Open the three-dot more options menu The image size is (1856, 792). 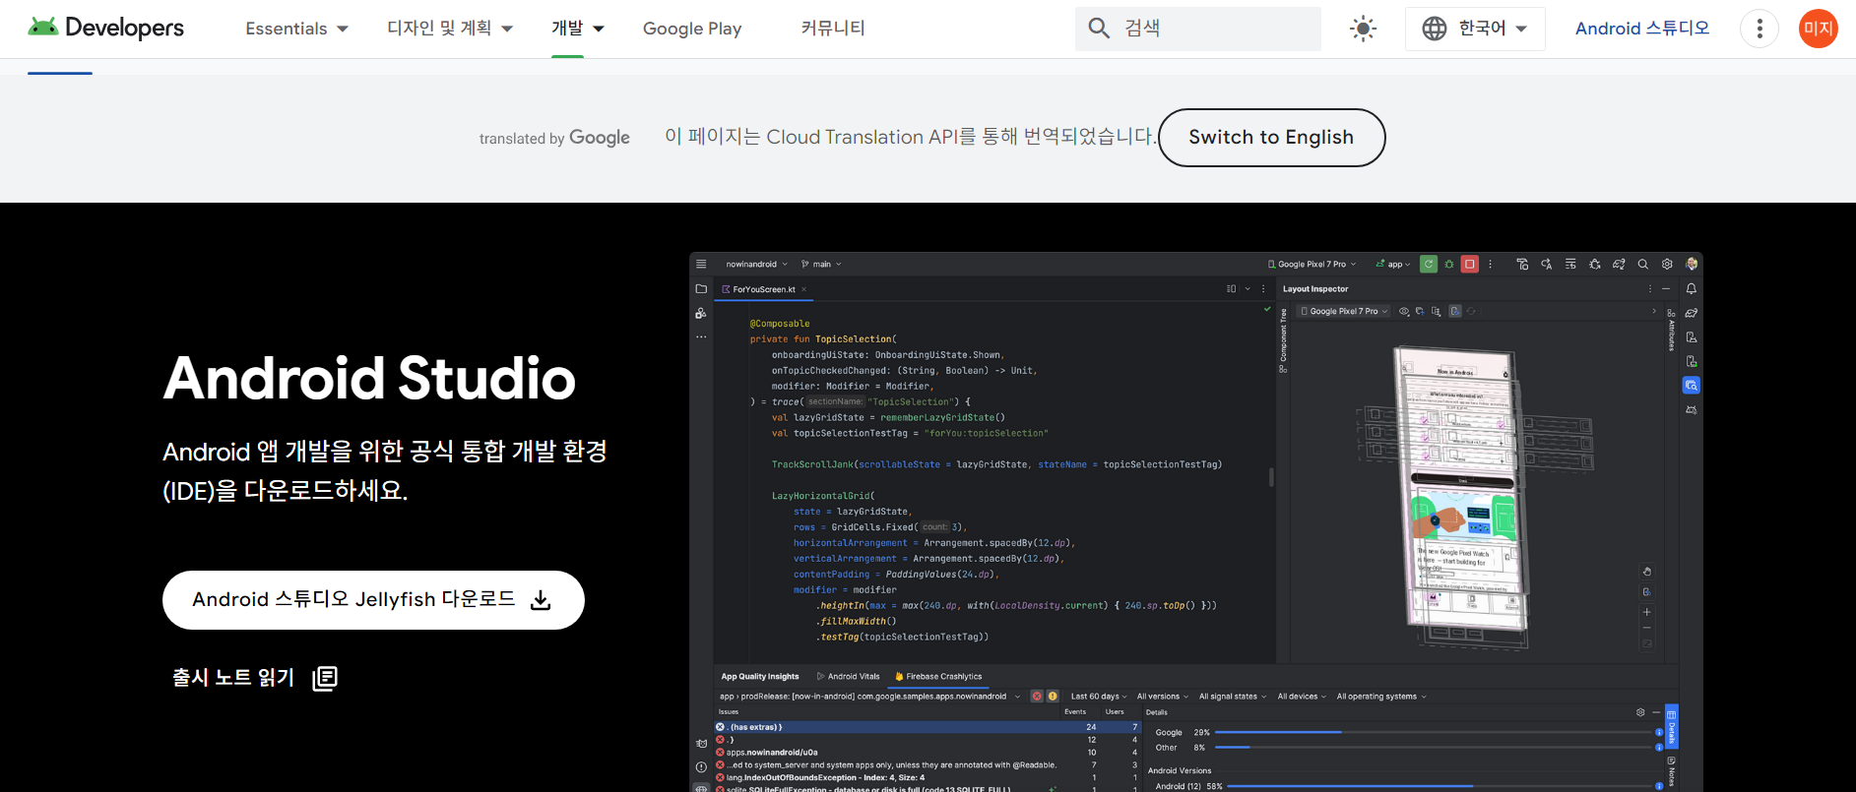1760,29
